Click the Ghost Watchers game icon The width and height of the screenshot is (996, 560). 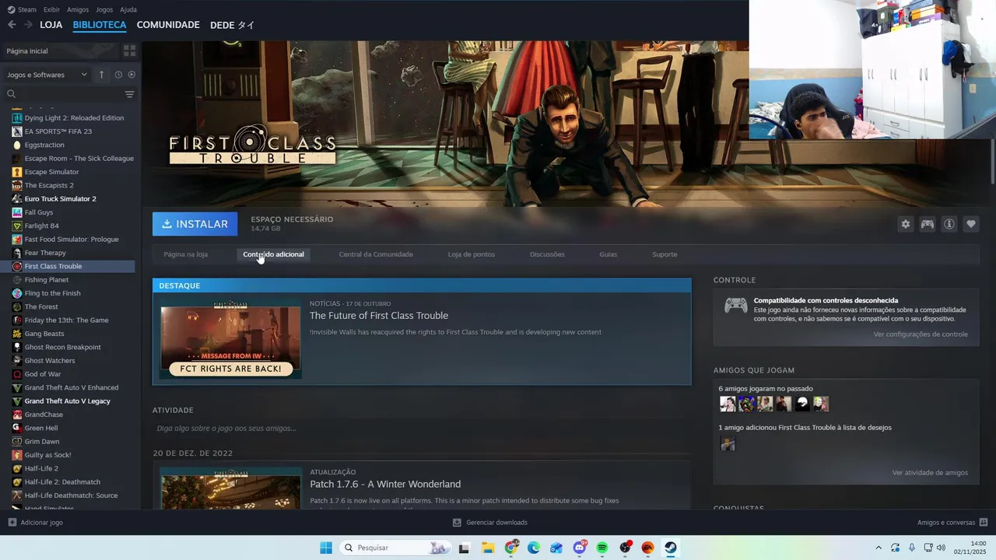[17, 360]
